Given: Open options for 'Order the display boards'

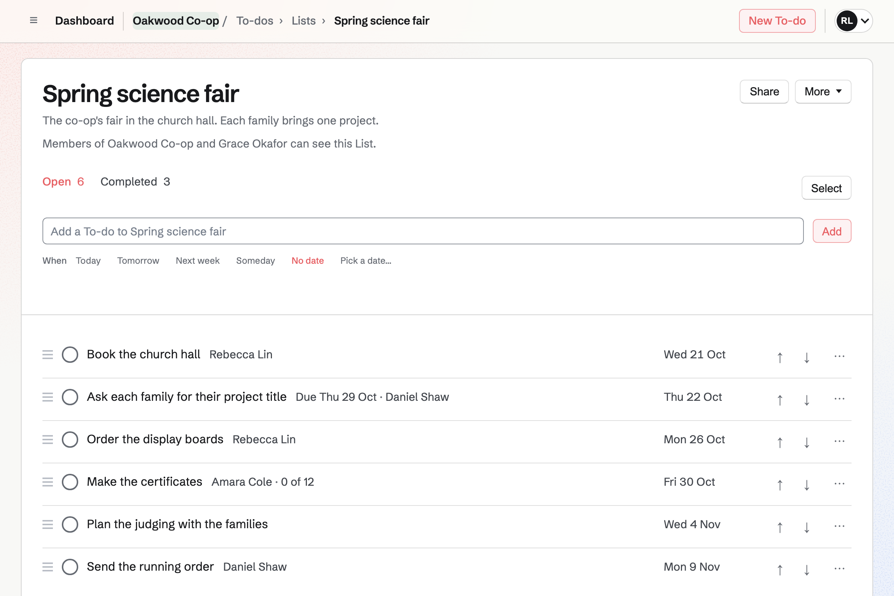Looking at the screenshot, I should coord(839,441).
